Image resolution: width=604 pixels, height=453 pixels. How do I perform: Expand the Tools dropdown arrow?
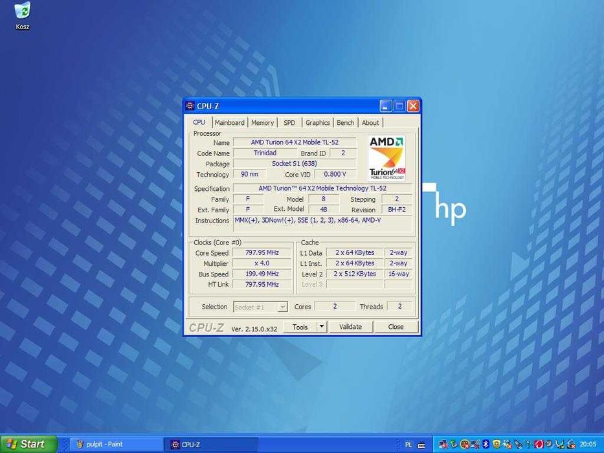click(322, 327)
